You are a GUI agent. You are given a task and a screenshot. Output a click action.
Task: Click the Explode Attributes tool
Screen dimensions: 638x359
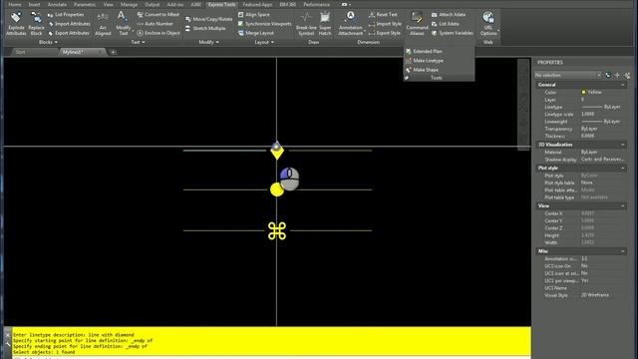(16, 24)
